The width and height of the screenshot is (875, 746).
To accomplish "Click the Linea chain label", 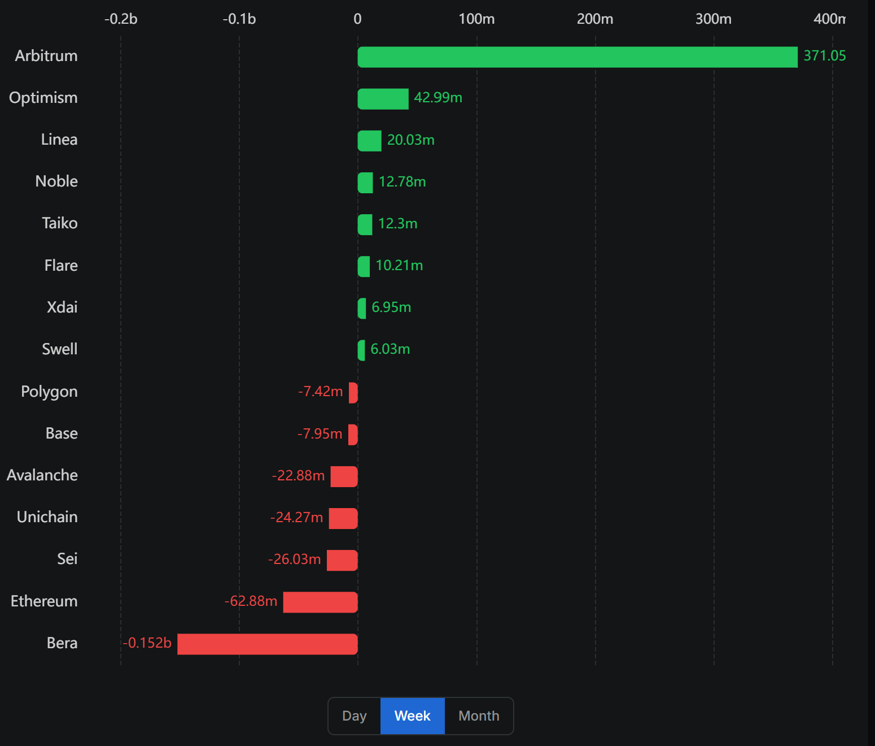I will point(59,140).
